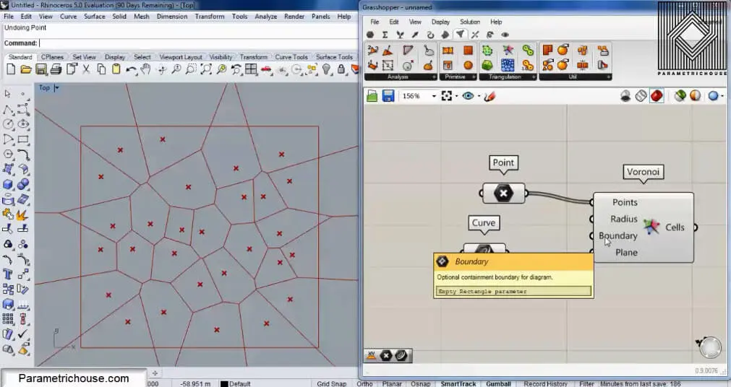
Task: Toggle Grid Snap in Rhino status bar
Action: tap(331, 383)
